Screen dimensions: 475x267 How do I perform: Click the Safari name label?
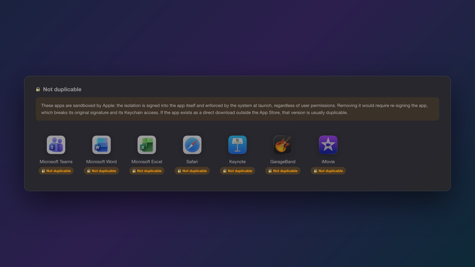pyautogui.click(x=192, y=162)
